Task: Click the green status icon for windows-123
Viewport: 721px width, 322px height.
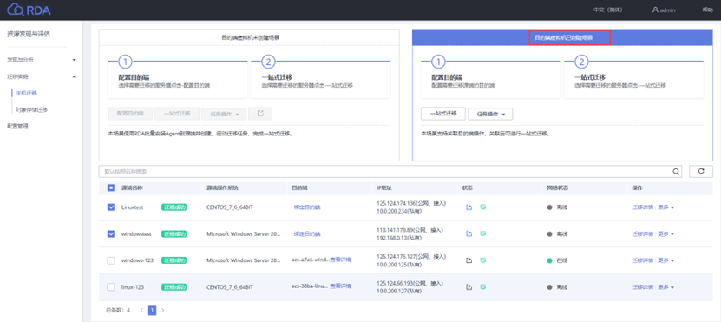Action: pyautogui.click(x=482, y=260)
